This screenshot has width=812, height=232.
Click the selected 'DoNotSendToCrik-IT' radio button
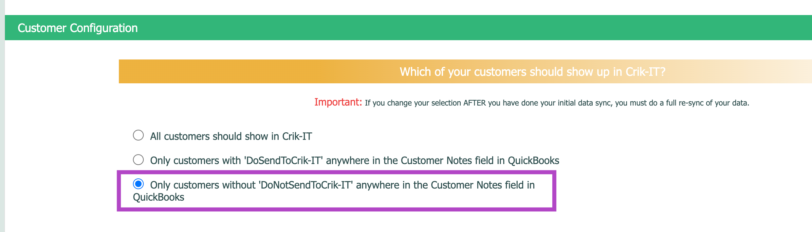click(x=138, y=184)
